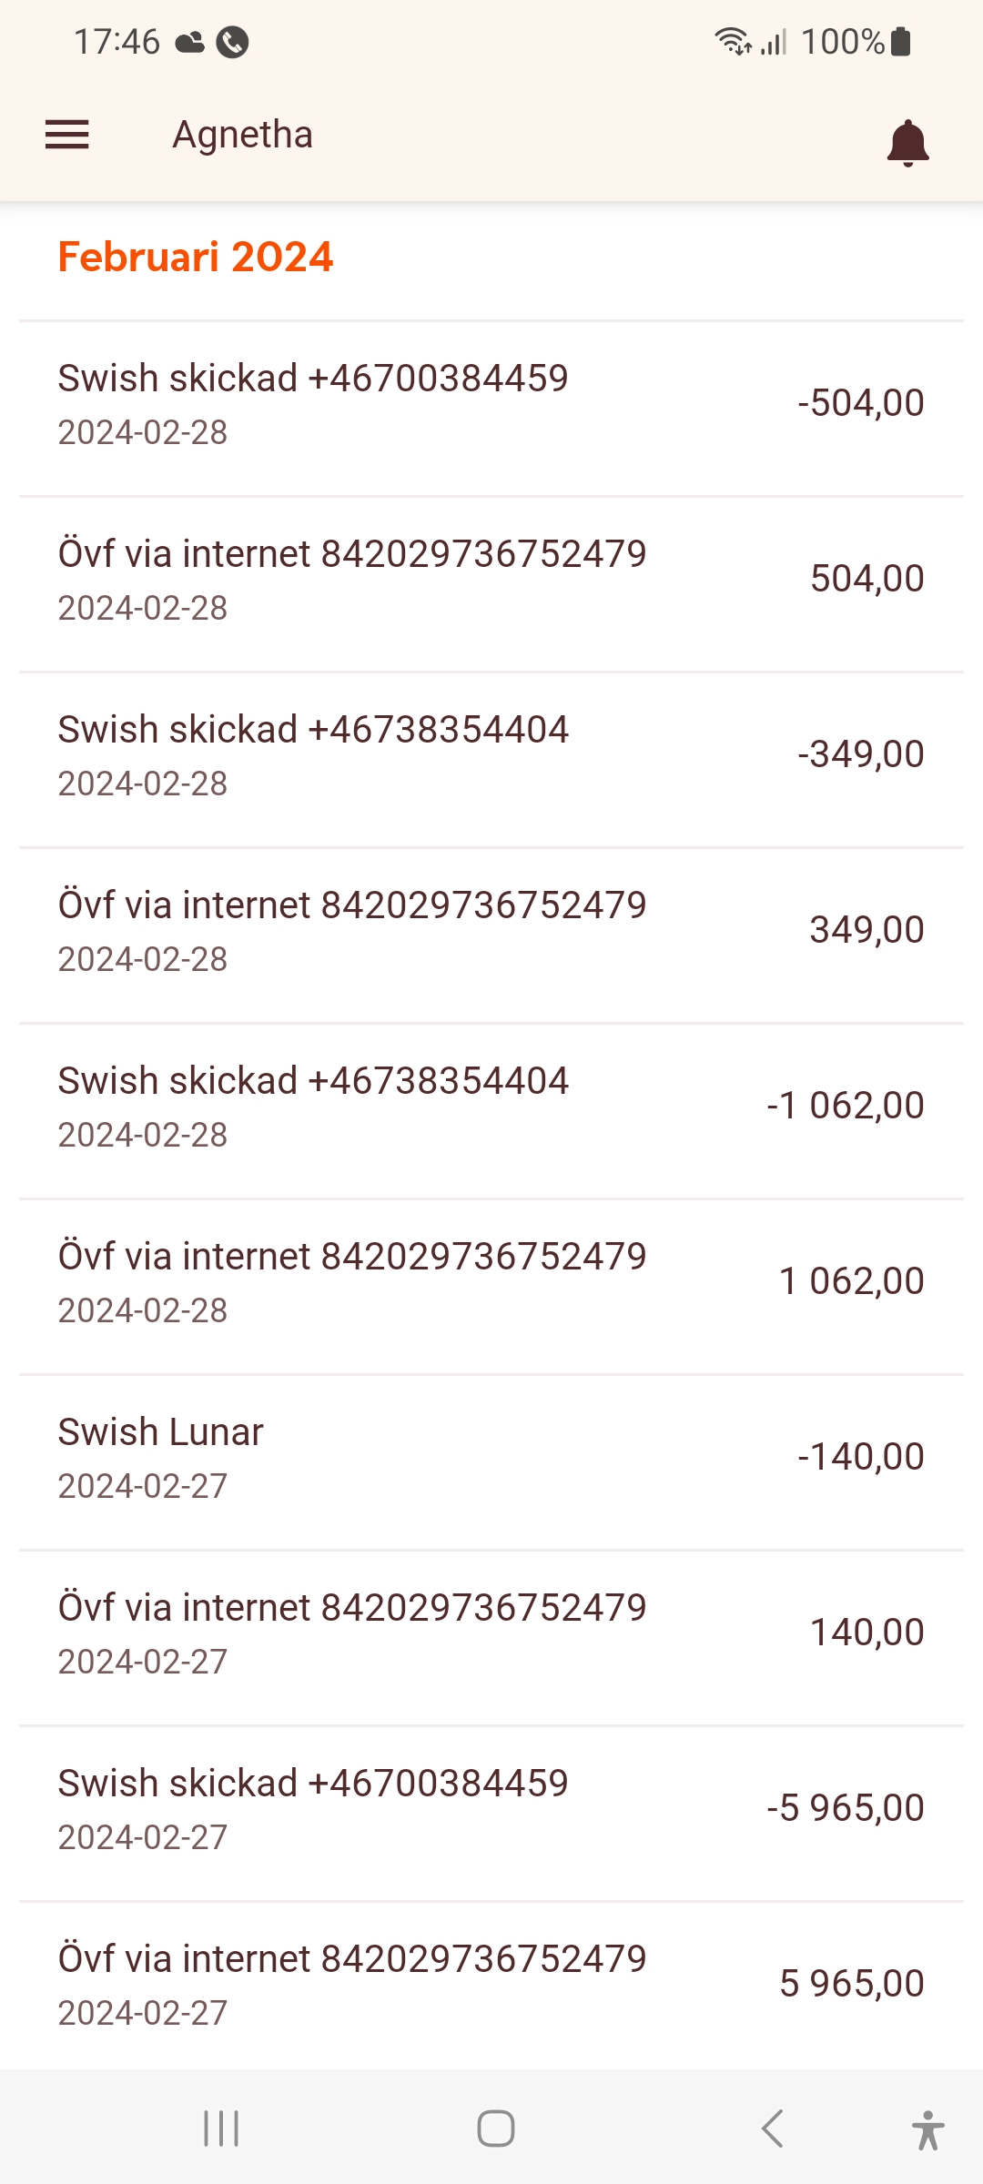
Task: Tap the Februari 2024 month header
Action: click(x=196, y=258)
